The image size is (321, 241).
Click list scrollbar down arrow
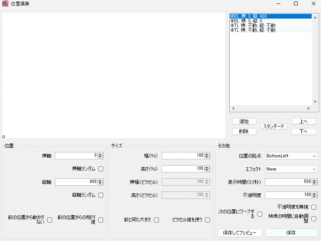315,102
